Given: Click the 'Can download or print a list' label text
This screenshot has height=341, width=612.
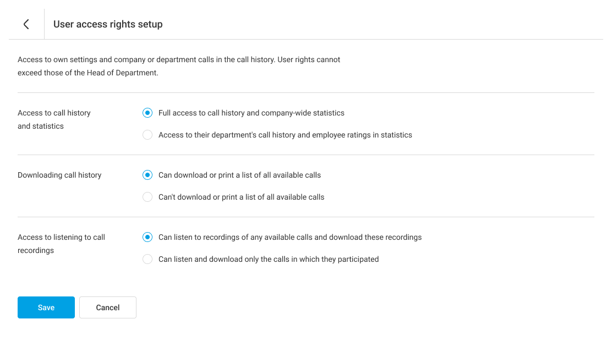Looking at the screenshot, I should tap(239, 175).
